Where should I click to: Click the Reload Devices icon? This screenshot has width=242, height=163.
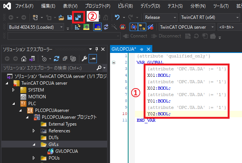(106, 27)
